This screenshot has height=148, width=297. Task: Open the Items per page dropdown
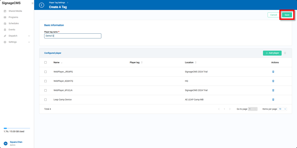pos(282,109)
